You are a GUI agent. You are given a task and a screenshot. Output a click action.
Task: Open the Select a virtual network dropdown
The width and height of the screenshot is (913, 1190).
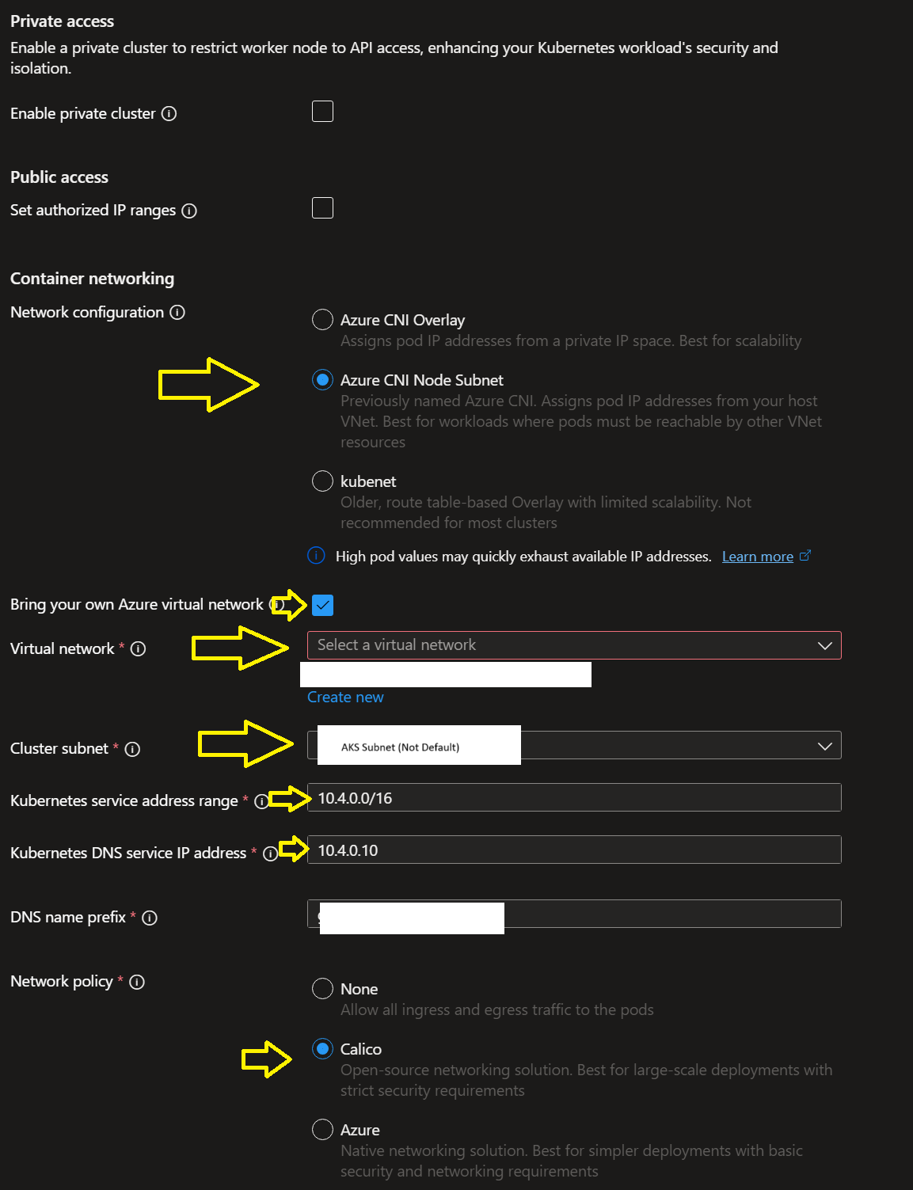pos(573,645)
